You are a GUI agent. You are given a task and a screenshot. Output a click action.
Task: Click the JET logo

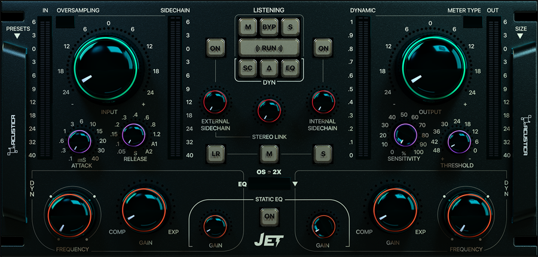pos(268,240)
